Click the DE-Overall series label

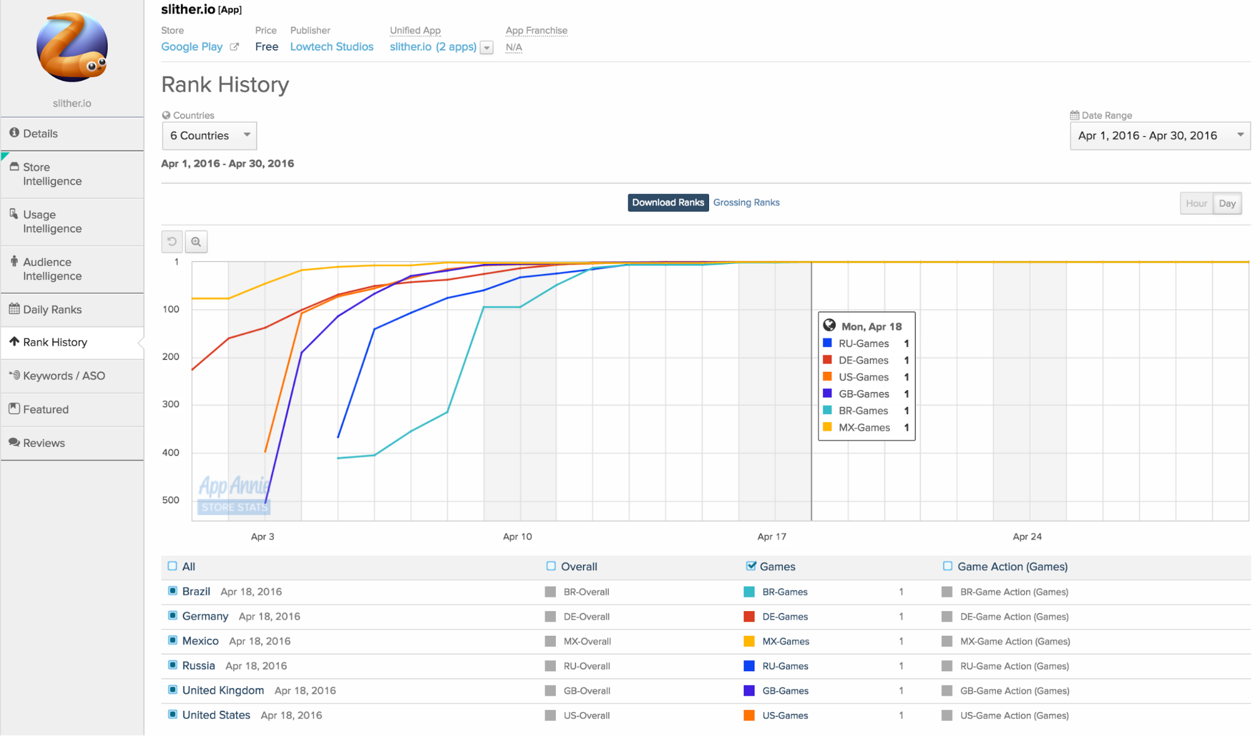click(587, 616)
